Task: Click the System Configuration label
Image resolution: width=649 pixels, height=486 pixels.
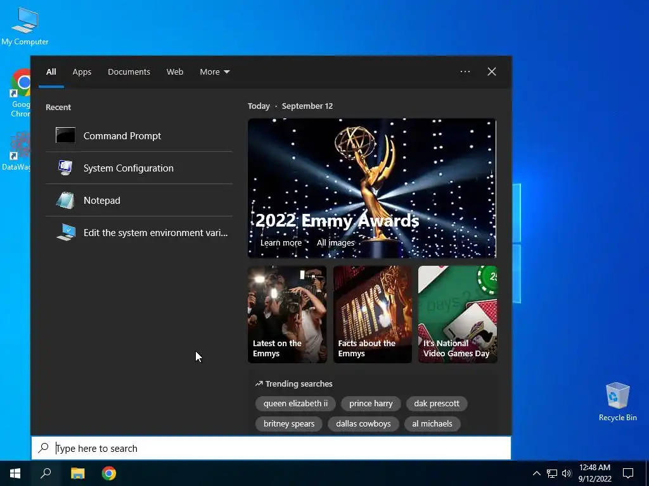Action: [128, 168]
